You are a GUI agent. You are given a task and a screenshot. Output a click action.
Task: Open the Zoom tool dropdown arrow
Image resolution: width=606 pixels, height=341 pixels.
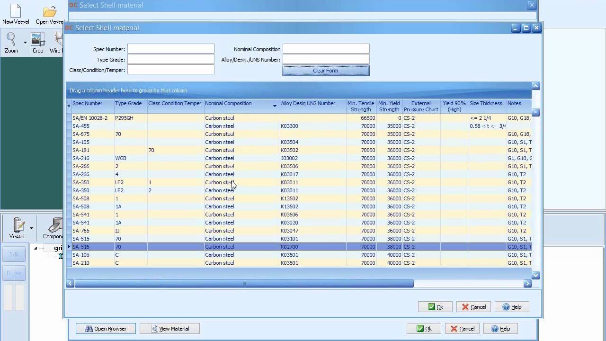click(x=25, y=43)
